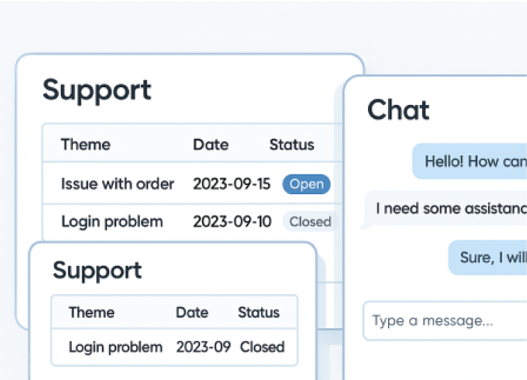Click Closed status in the smaller Support card
The width and height of the screenshot is (527, 380).
(x=262, y=347)
